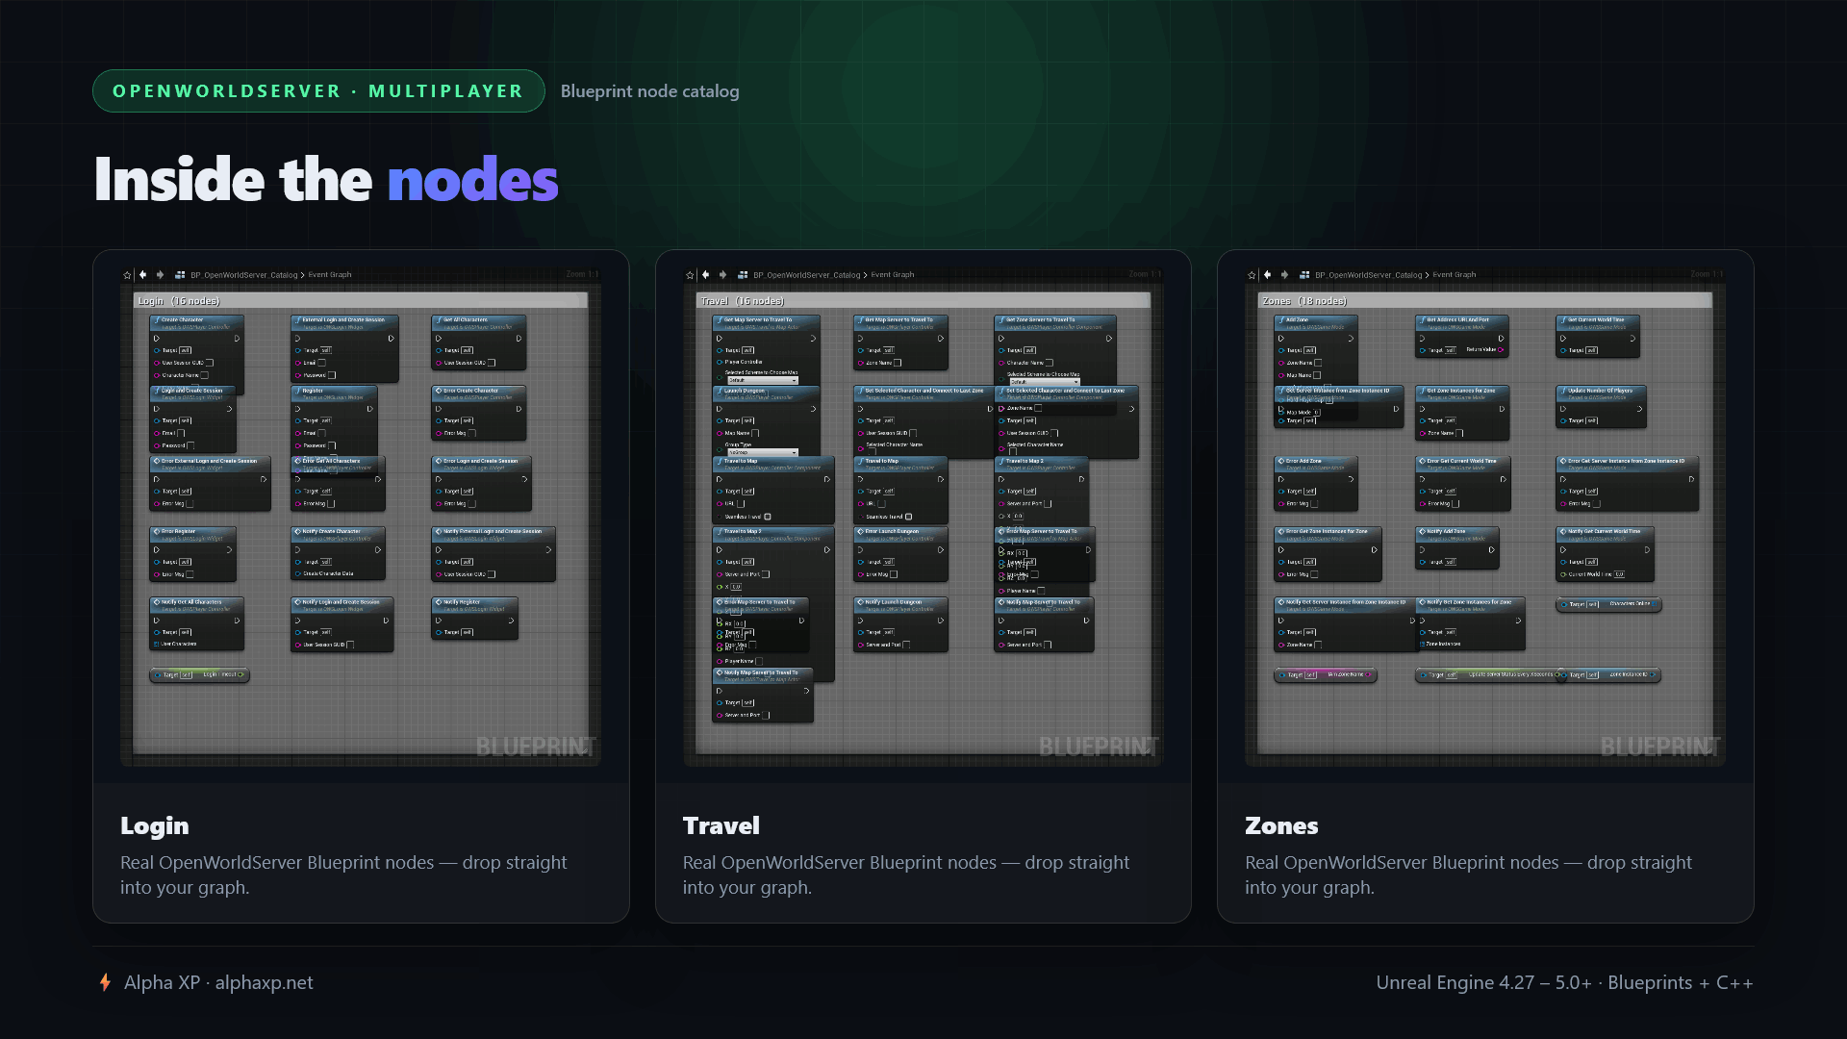Click forward arrow in the Travel graph toolbar
This screenshot has height=1039, width=1847.
point(723,275)
